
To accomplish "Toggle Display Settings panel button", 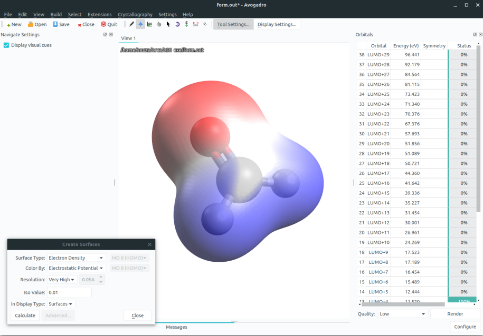I will click(277, 24).
